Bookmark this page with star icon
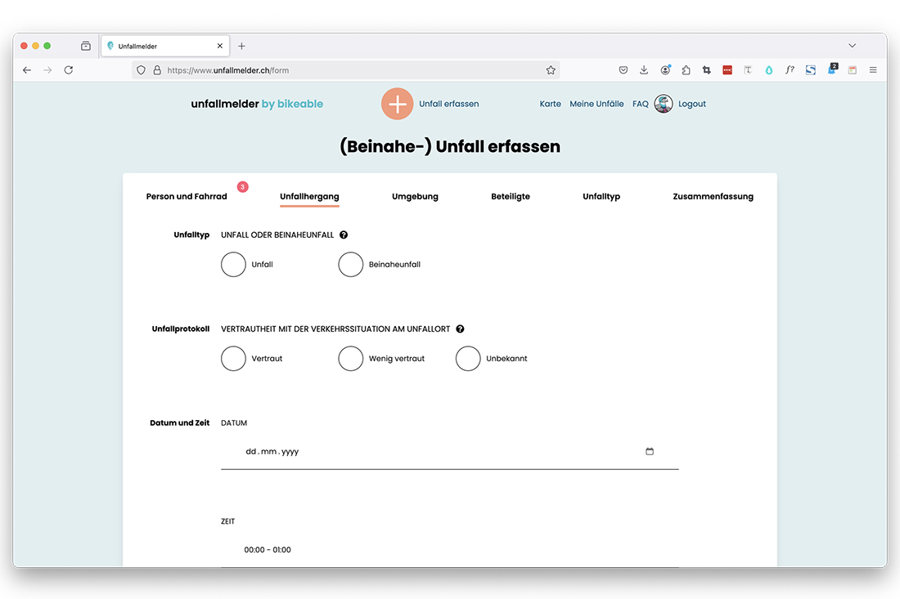Screen dimensions: 900x599 pos(551,70)
